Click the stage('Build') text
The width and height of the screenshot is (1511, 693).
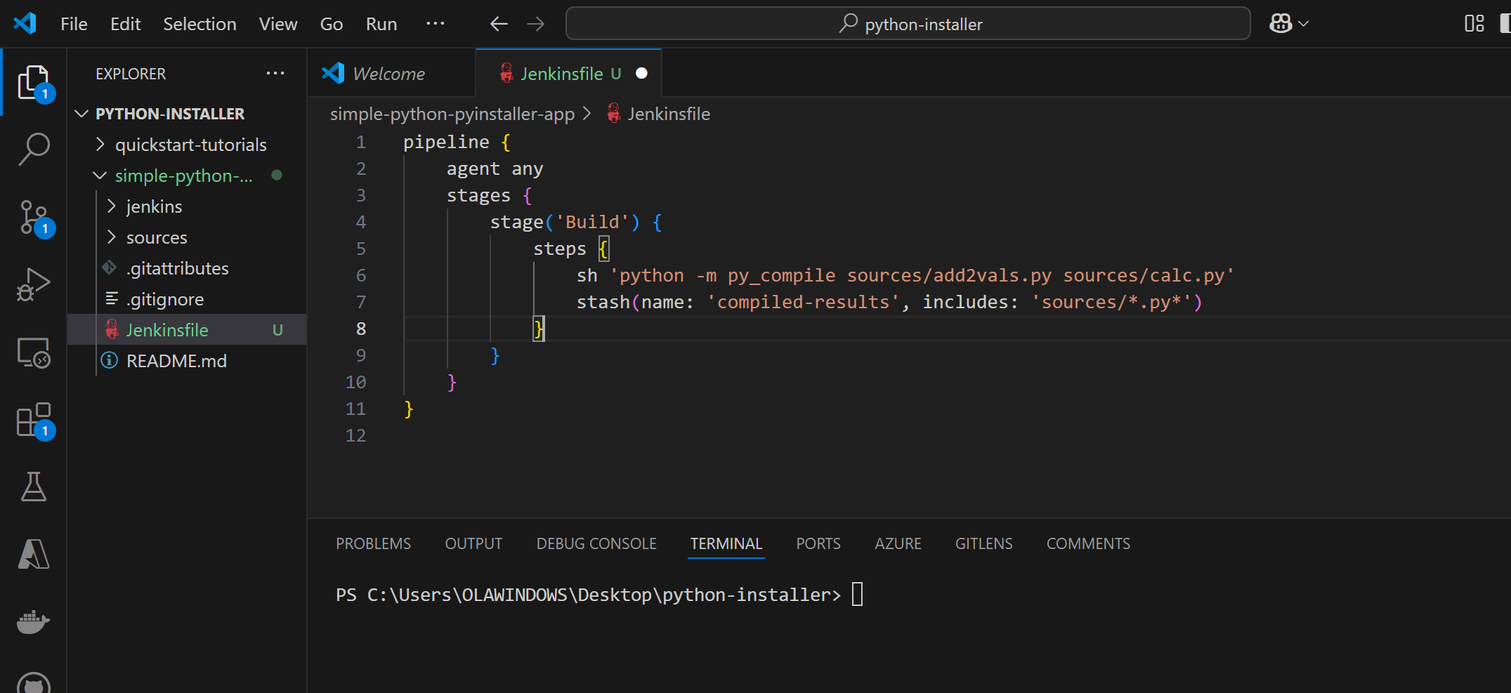(x=564, y=222)
